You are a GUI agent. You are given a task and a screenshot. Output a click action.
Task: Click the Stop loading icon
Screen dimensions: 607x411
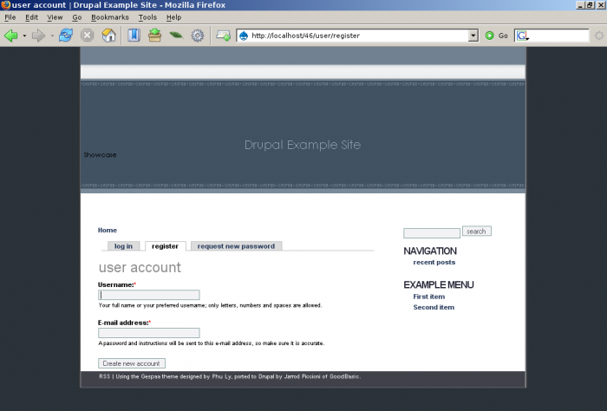point(87,36)
